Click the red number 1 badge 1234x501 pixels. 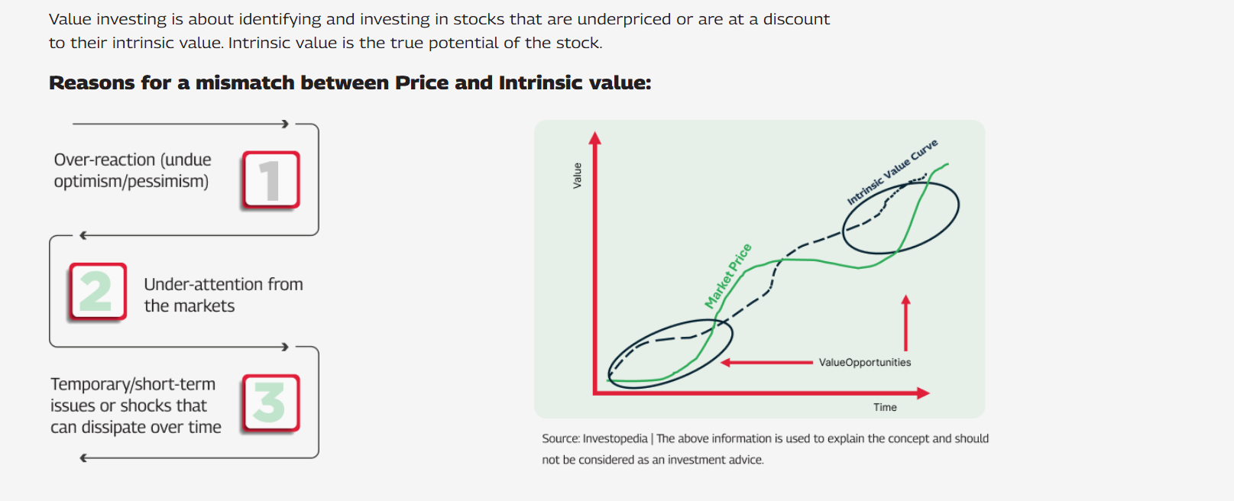[270, 180]
